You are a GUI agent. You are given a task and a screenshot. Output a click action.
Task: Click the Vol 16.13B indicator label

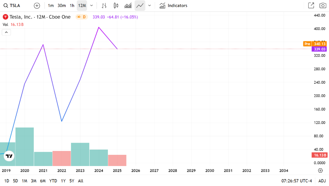click(x=13, y=25)
